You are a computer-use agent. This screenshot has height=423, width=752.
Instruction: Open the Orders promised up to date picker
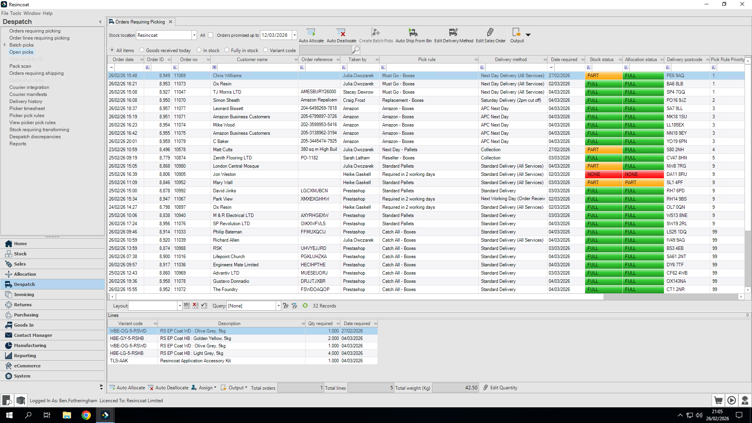coord(295,35)
